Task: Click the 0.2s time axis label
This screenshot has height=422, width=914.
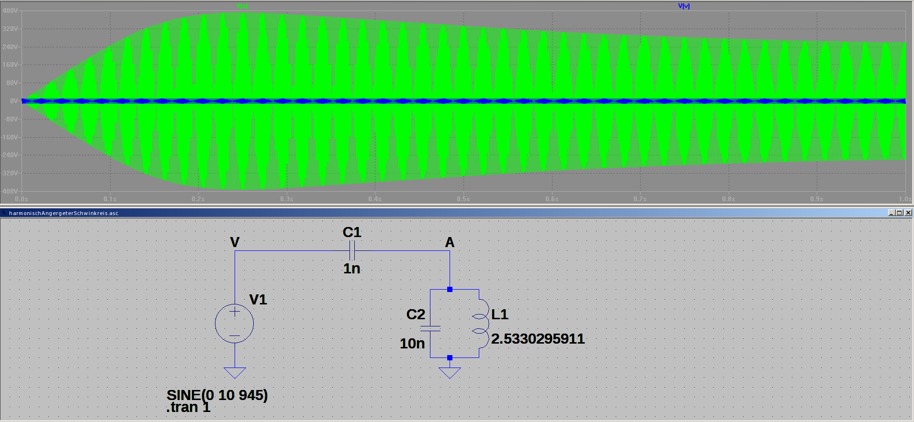Action: [198, 199]
